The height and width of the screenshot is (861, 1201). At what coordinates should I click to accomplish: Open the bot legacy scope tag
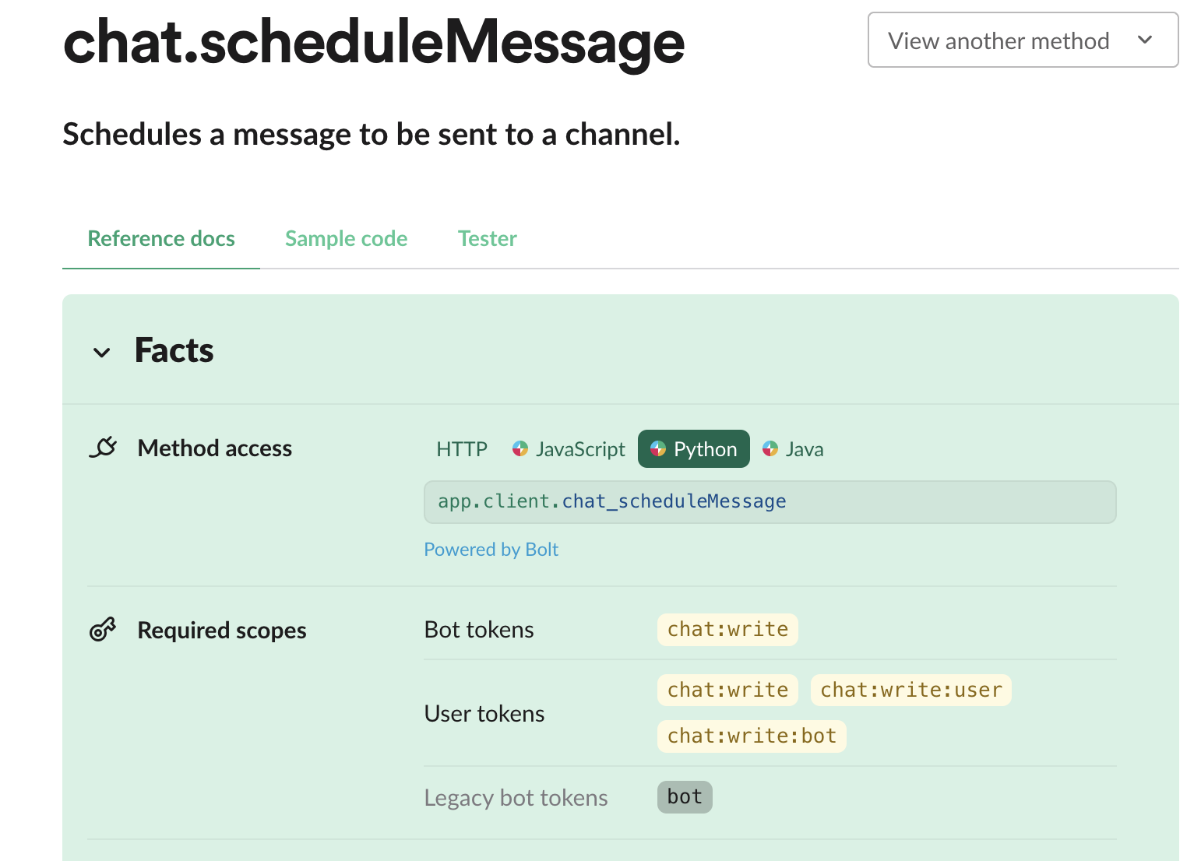pos(685,797)
